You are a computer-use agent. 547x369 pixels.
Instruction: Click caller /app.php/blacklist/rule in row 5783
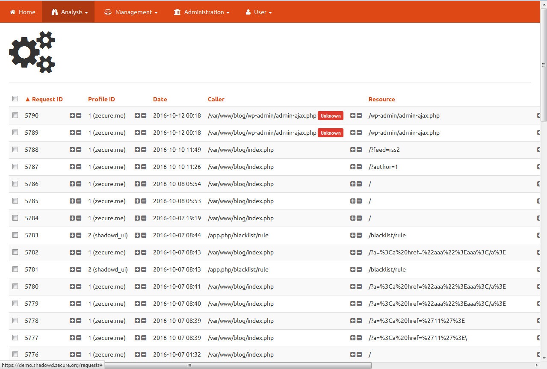pyautogui.click(x=238, y=235)
